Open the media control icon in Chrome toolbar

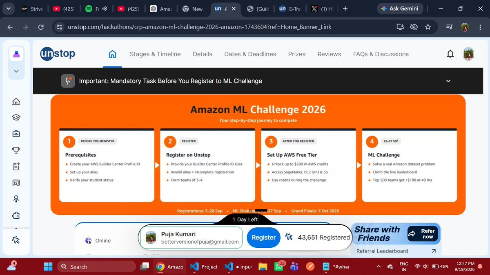450,27
